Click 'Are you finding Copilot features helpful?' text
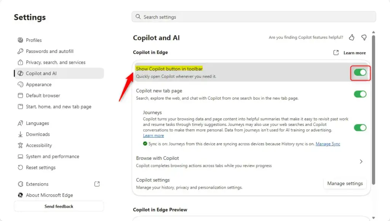Image resolution: width=390 pixels, height=221 pixels. (x=306, y=37)
